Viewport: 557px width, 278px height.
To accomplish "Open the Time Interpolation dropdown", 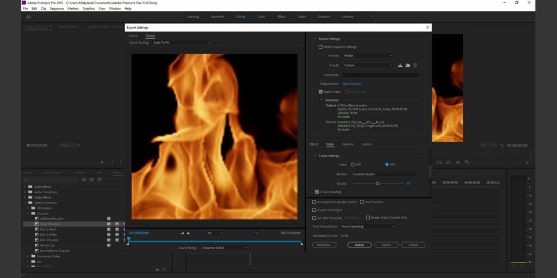I will pyautogui.click(x=368, y=226).
